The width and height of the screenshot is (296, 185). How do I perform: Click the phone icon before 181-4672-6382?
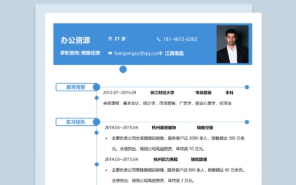[159, 39]
